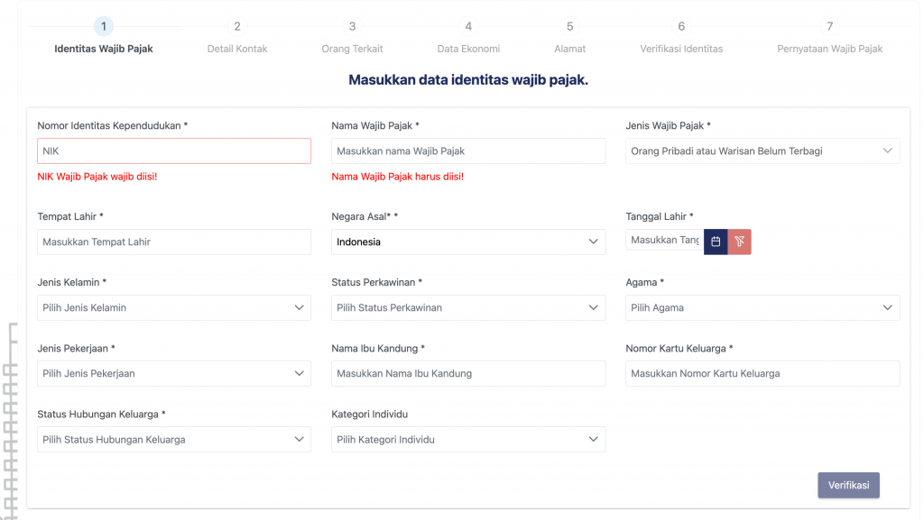
Task: Clear the Tanggal Lahir filter icon
Action: [x=740, y=242]
